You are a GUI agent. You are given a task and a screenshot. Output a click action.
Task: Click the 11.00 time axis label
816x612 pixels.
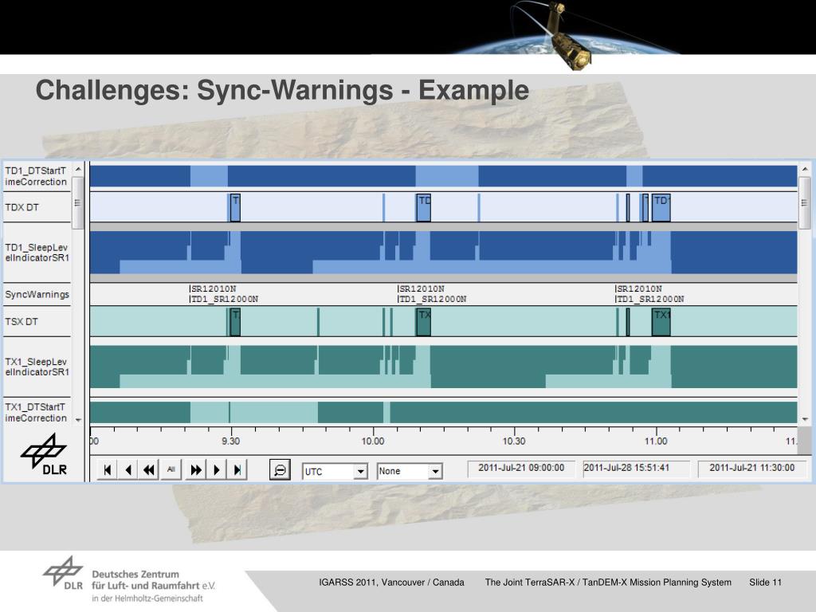click(x=656, y=441)
